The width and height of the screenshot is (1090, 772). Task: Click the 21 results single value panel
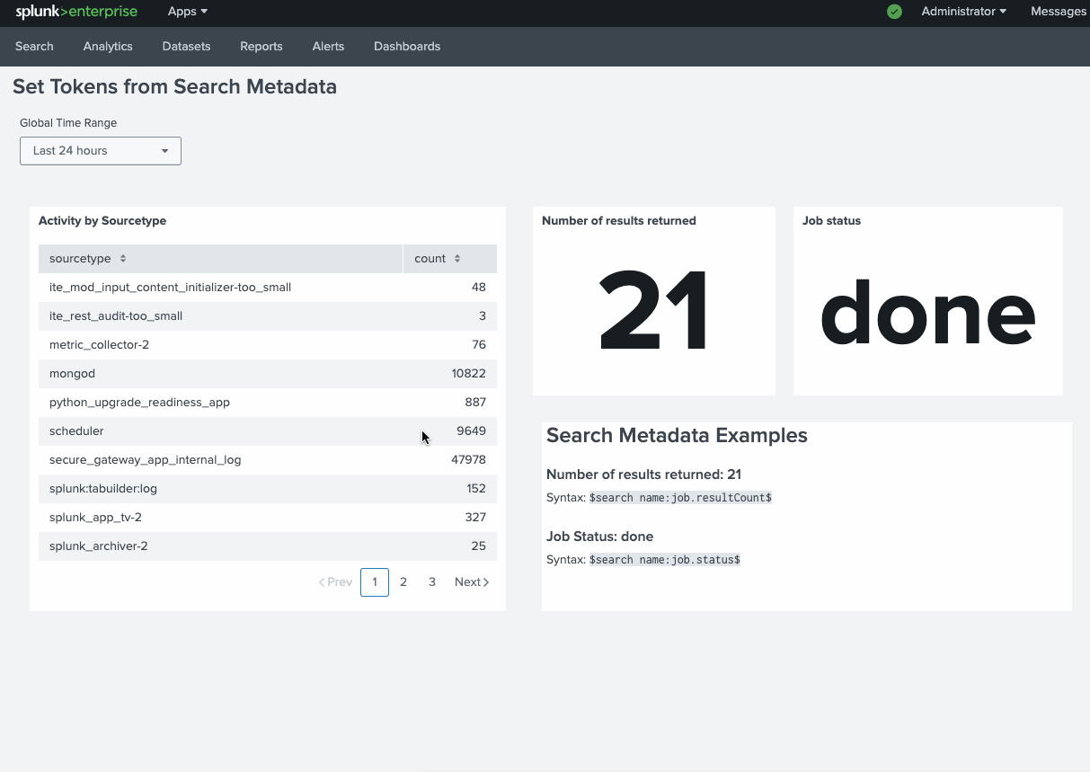[x=654, y=312]
